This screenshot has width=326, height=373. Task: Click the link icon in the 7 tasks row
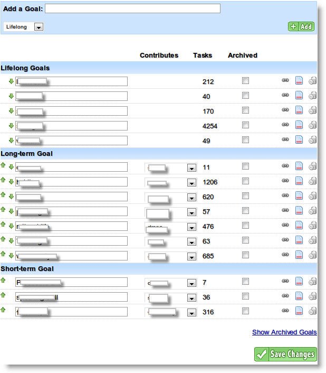point(285,281)
